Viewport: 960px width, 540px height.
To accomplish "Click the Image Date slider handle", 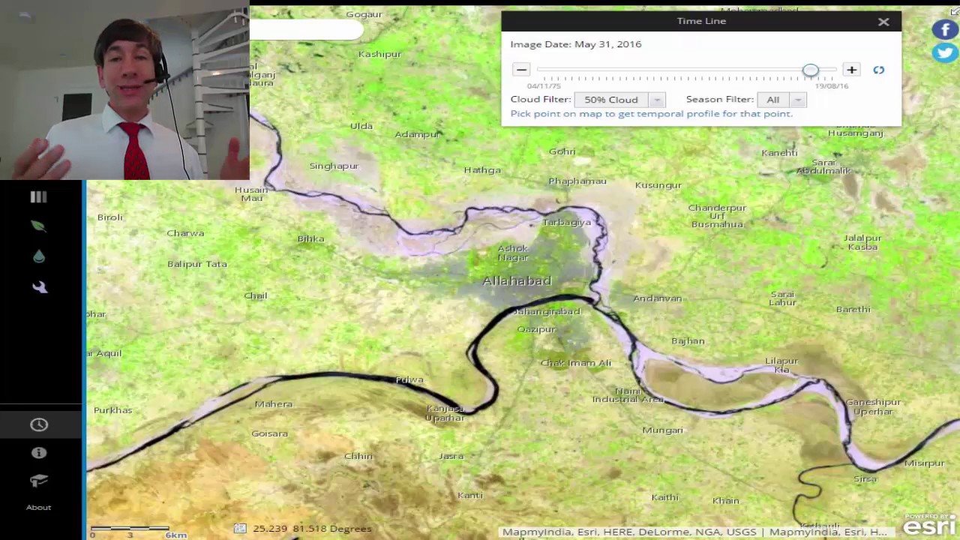I will 810,70.
